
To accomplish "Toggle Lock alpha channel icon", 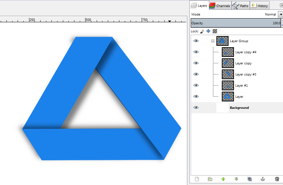I will (215, 31).
